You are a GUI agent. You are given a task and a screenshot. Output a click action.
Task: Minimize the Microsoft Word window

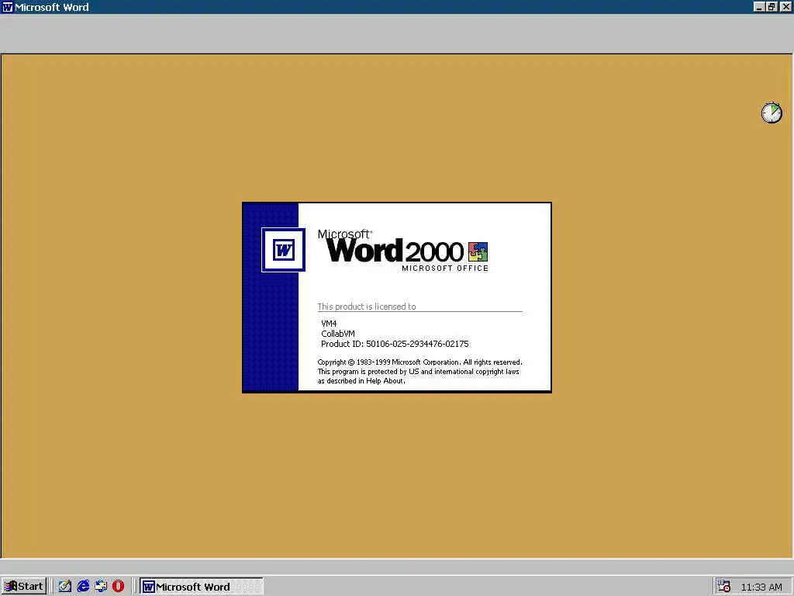[758, 7]
